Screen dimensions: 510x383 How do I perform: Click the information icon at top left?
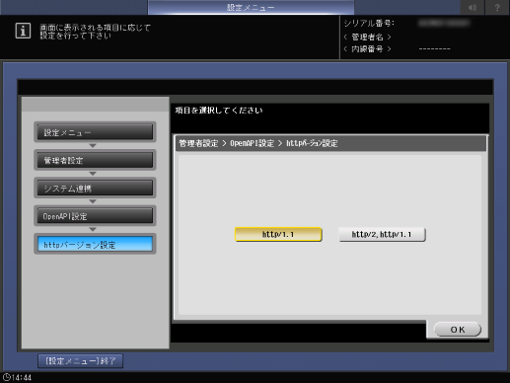coord(23,31)
